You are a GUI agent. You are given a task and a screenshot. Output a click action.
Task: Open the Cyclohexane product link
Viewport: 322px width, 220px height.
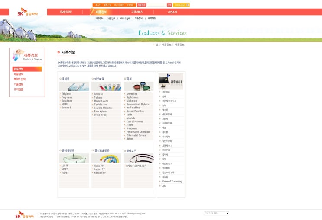point(101,105)
